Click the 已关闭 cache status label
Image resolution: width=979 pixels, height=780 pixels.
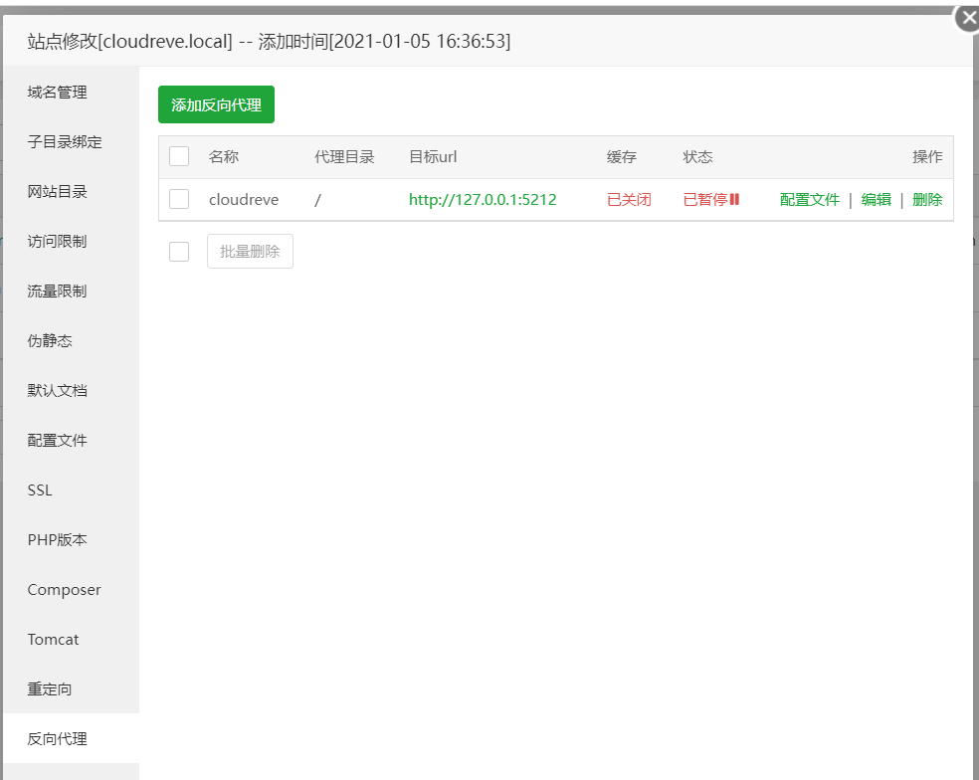(628, 199)
